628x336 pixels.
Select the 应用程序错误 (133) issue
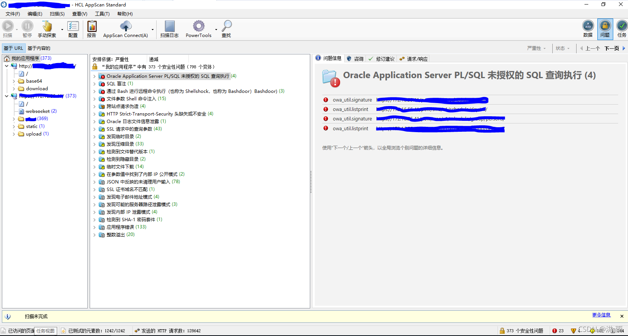tap(126, 227)
